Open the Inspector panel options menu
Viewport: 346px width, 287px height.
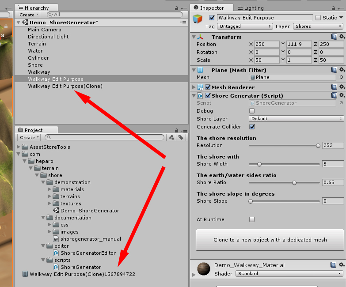tap(341, 9)
